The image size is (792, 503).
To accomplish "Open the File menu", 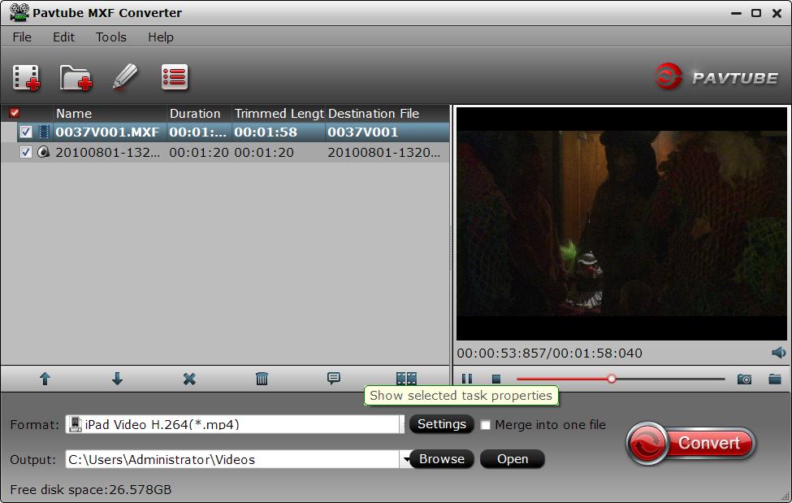I will (22, 37).
